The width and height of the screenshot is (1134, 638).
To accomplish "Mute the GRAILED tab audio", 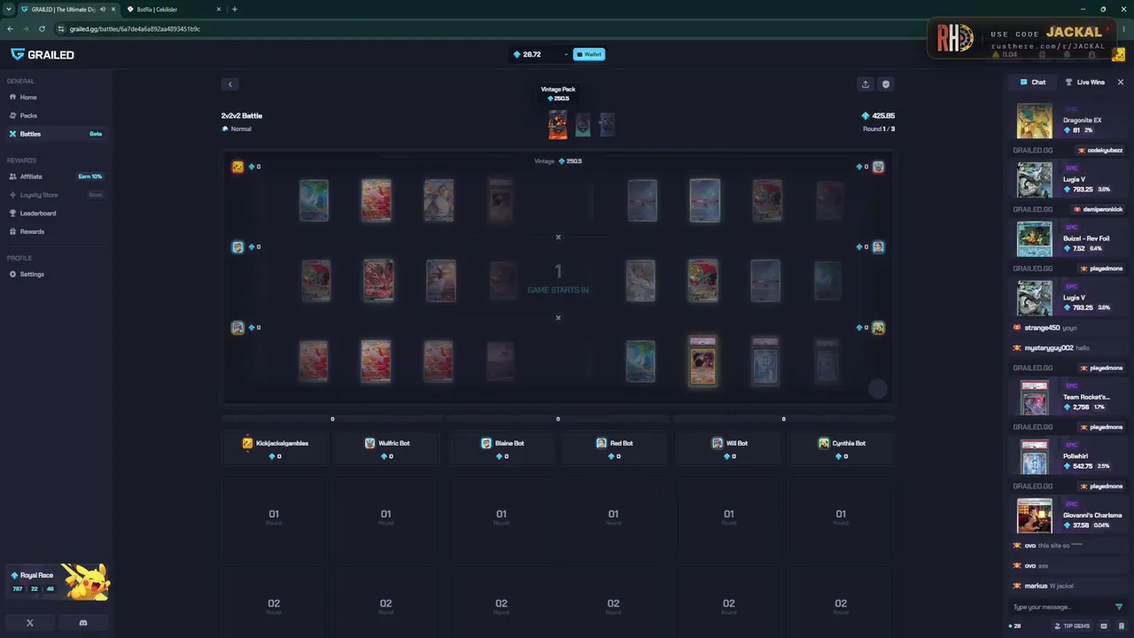I will (x=103, y=10).
